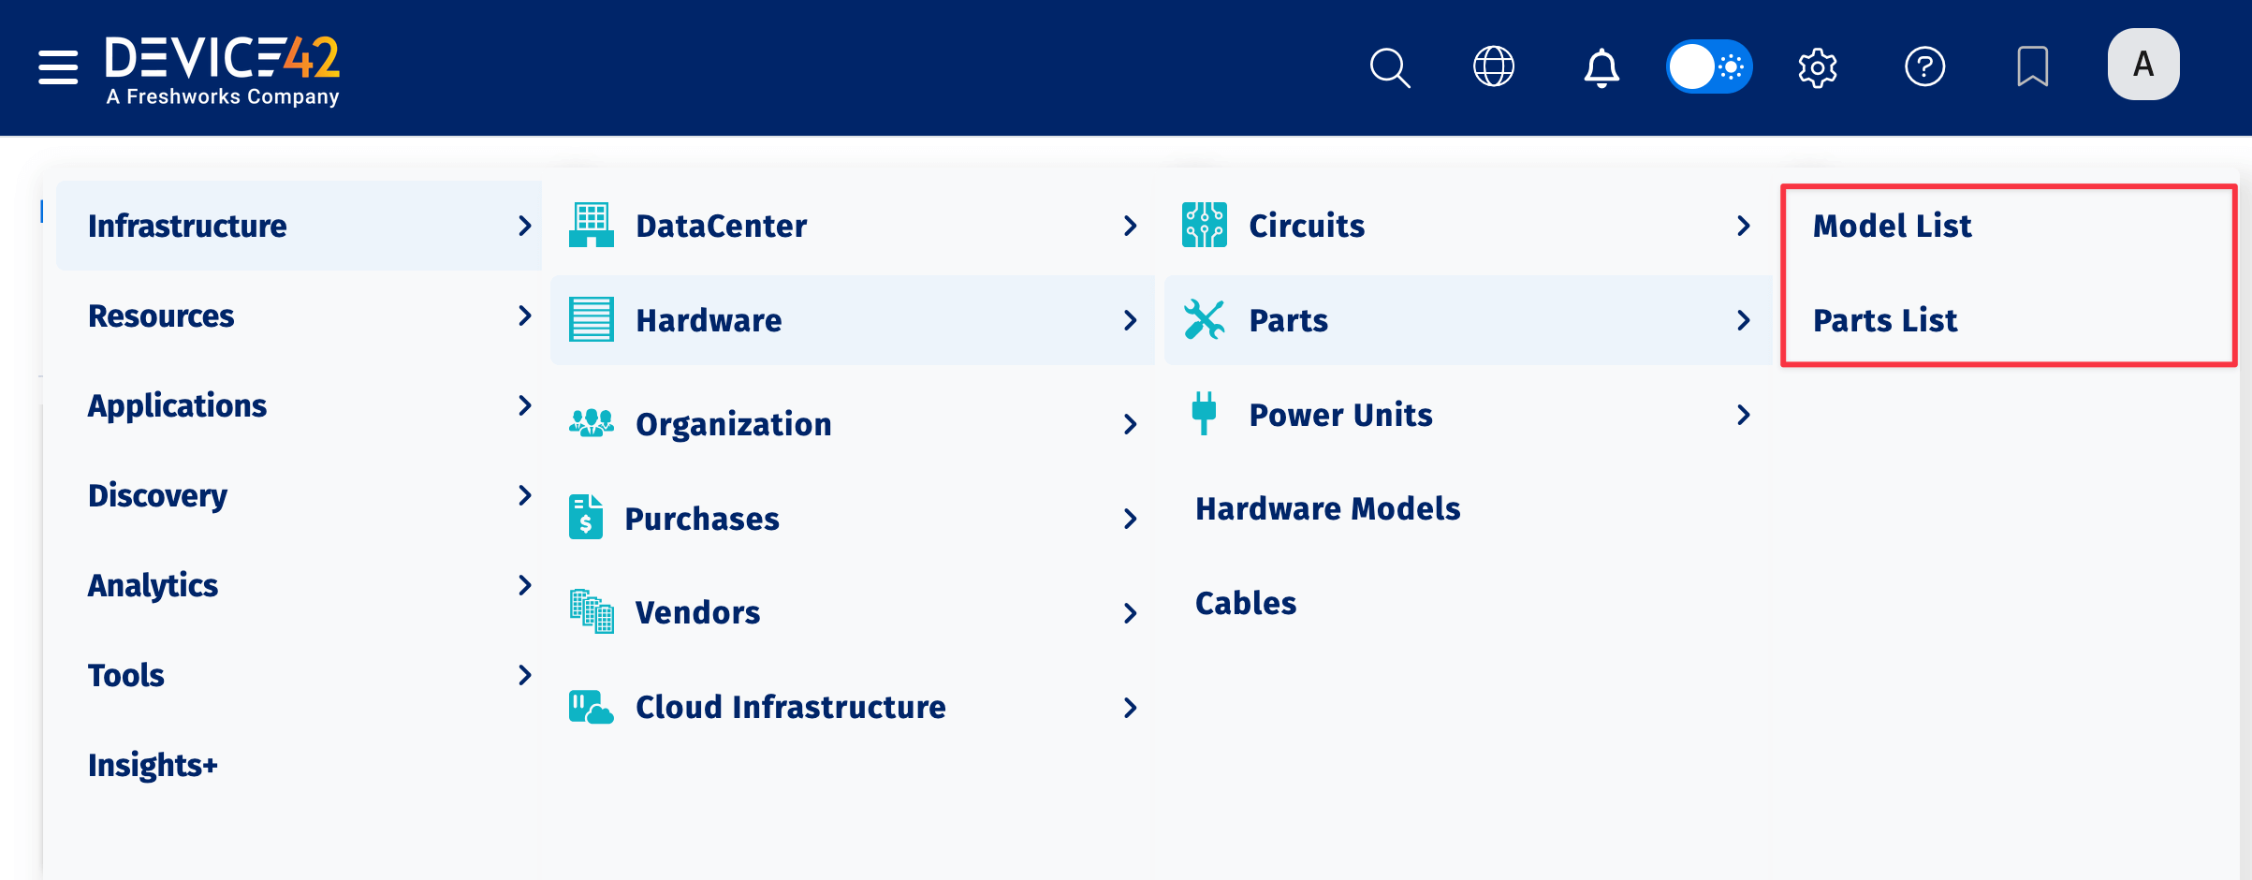This screenshot has height=880, width=2252.
Task: Click the Parts tools icon
Action: (1204, 319)
